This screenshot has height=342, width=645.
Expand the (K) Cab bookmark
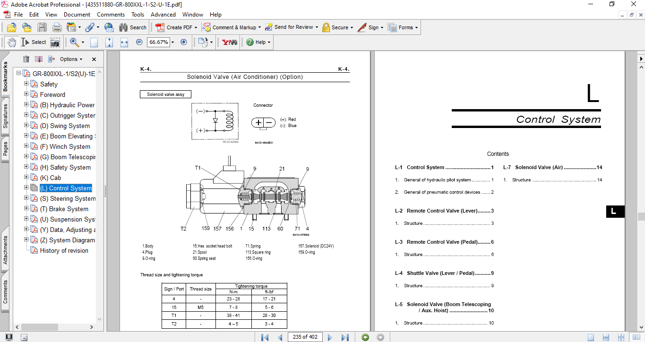click(26, 178)
